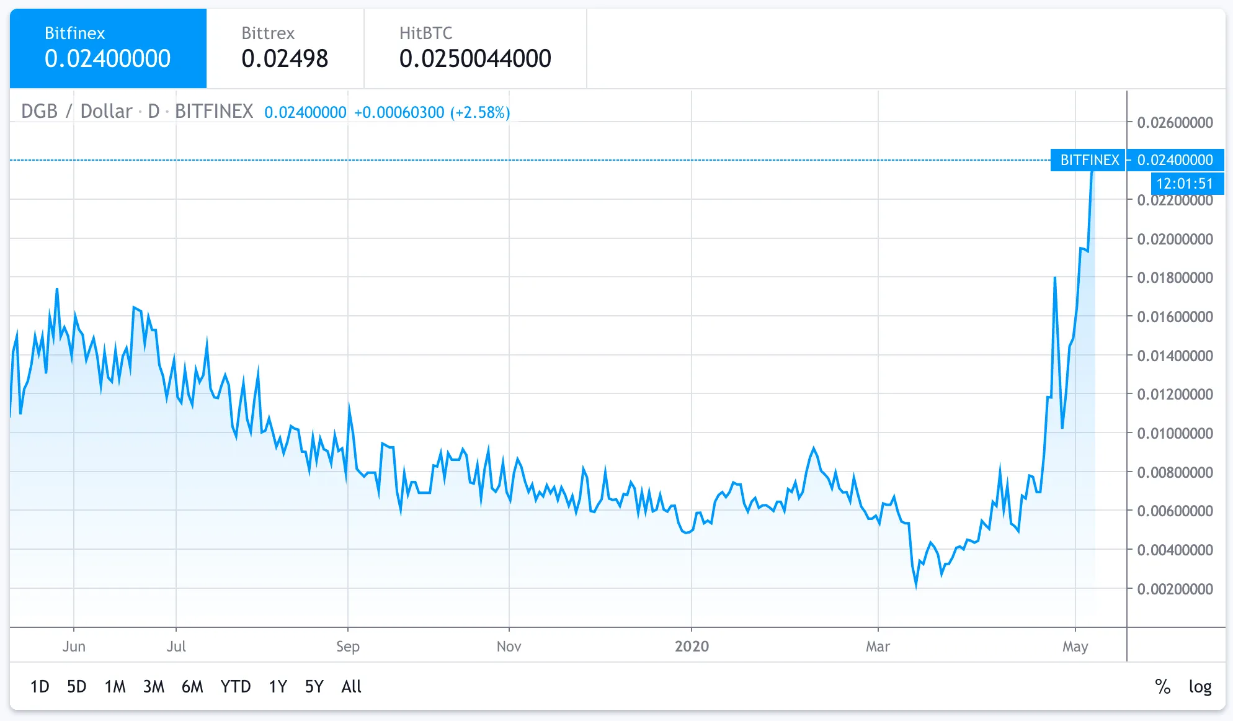Select the 5Y time range

pos(314,687)
